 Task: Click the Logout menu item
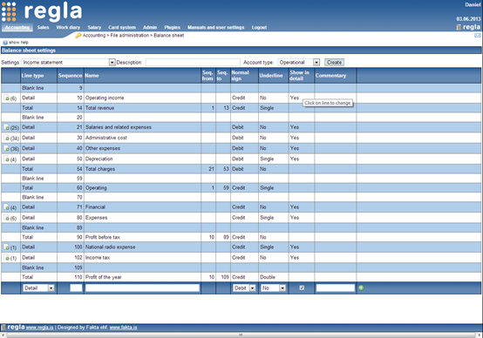pyautogui.click(x=259, y=27)
